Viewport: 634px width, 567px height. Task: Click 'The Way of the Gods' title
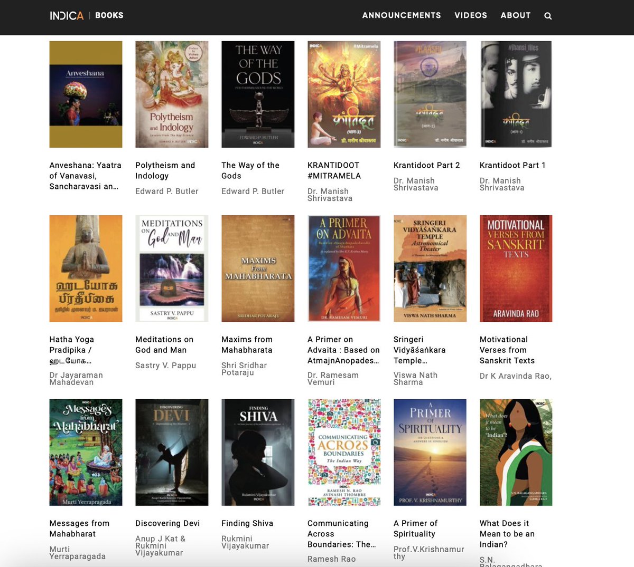point(250,170)
